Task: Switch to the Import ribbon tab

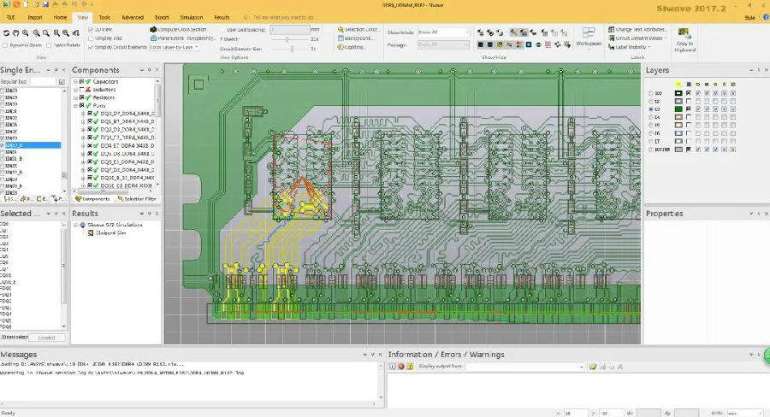Action: [35, 17]
